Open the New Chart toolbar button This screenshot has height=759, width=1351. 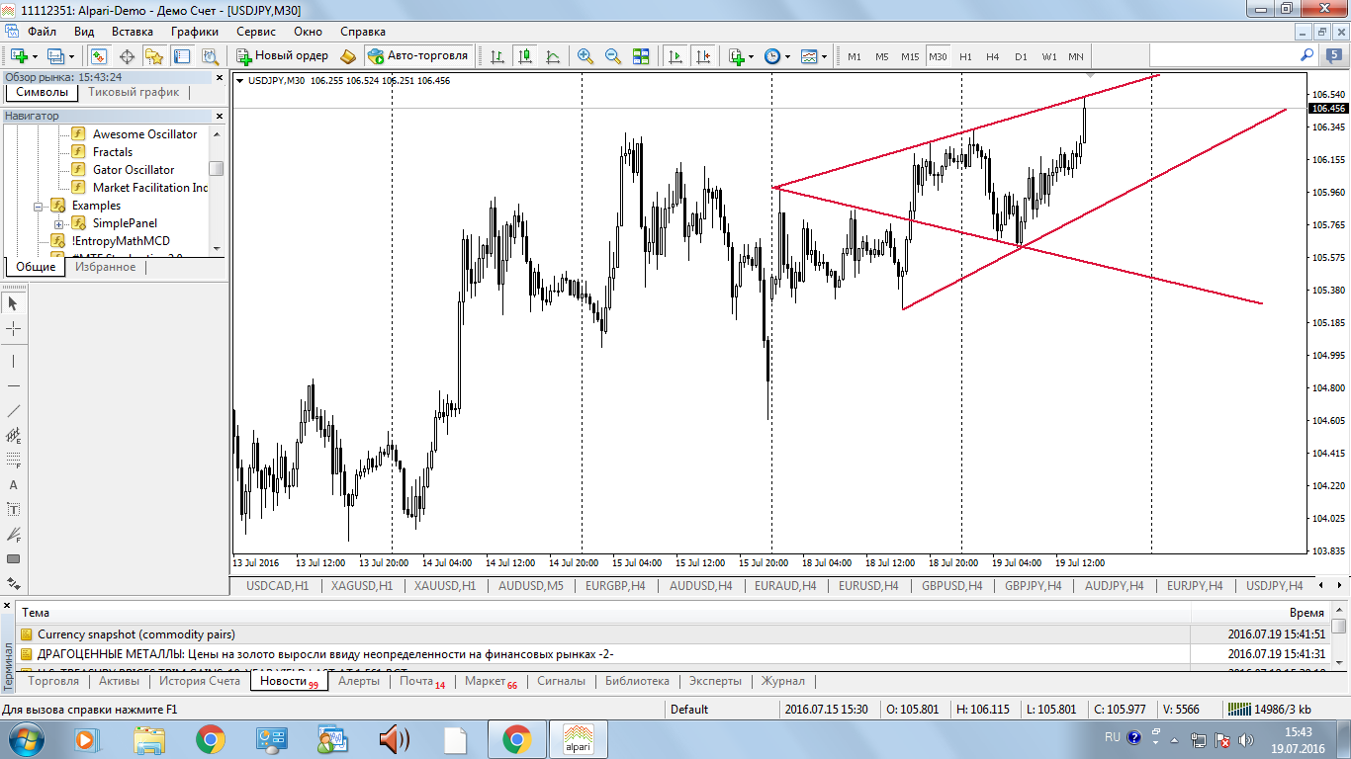click(x=19, y=56)
